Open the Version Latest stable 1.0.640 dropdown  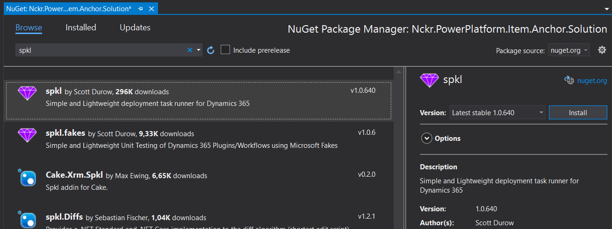pyautogui.click(x=497, y=112)
